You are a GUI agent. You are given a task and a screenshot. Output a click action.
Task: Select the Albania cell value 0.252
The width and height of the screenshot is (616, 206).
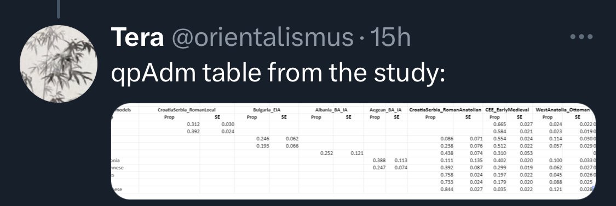coord(326,153)
